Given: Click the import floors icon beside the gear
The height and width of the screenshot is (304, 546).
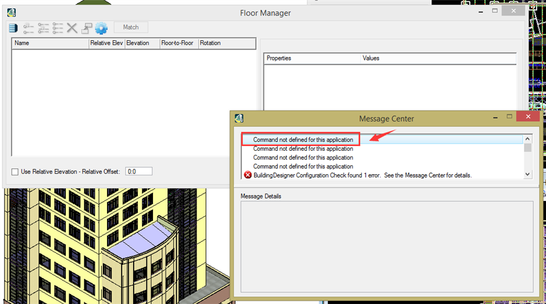Looking at the screenshot, I should (87, 28).
